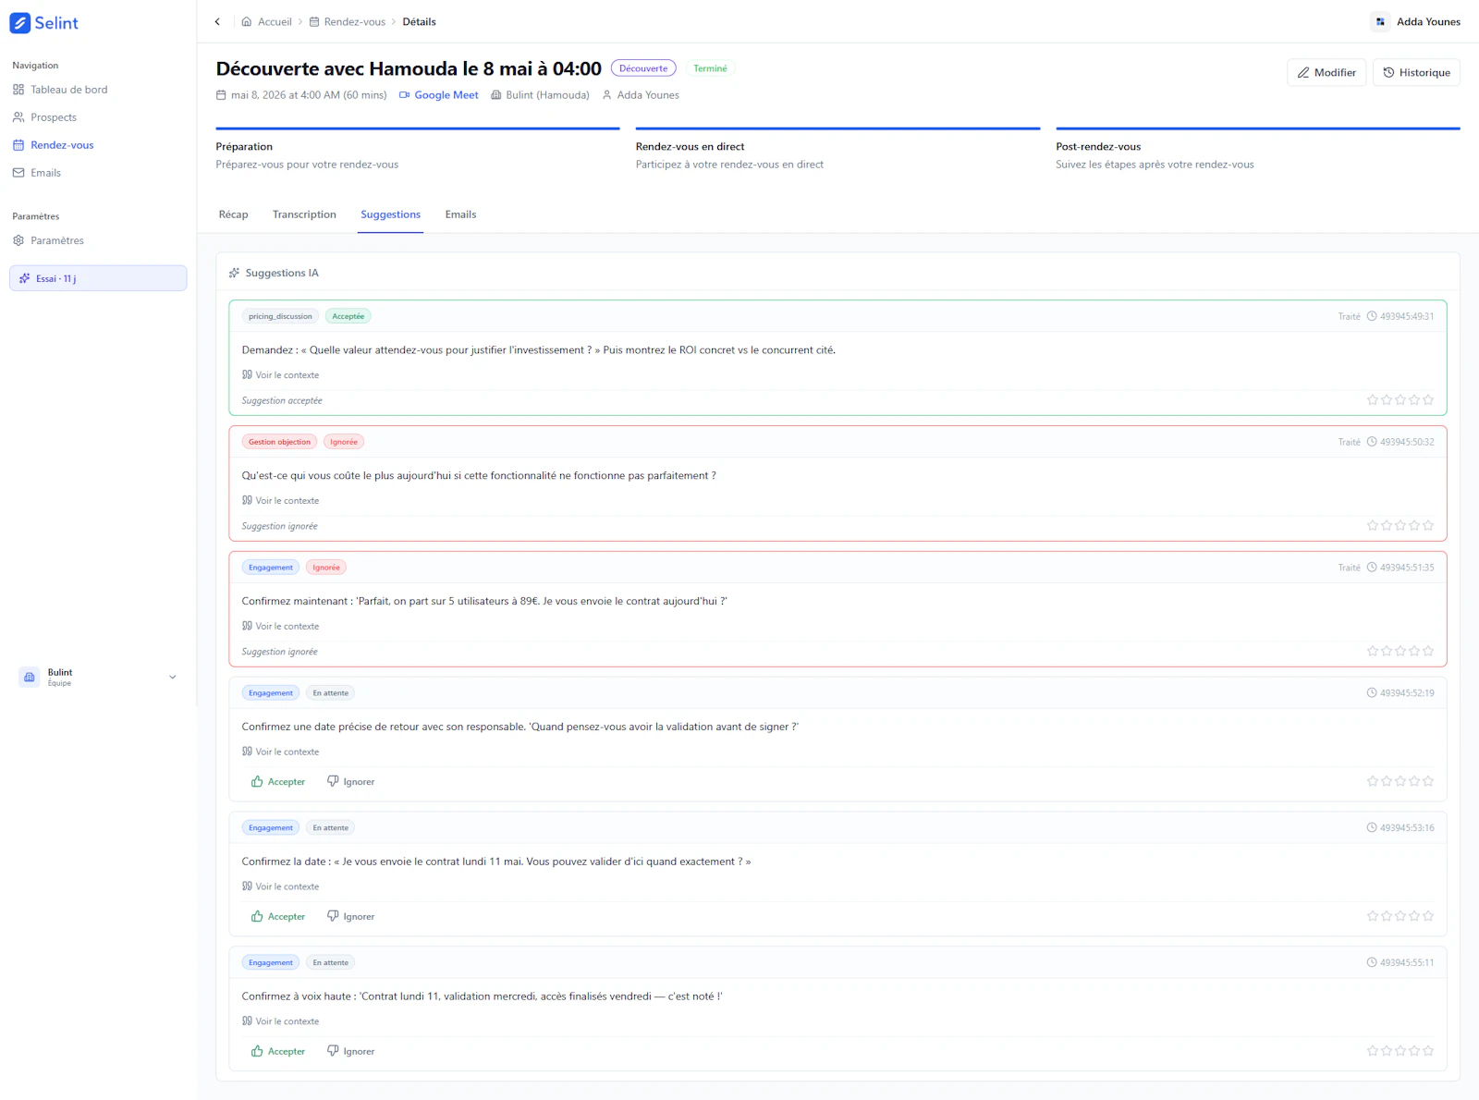Go back using the header arrow
The width and height of the screenshot is (1479, 1100).
click(218, 21)
